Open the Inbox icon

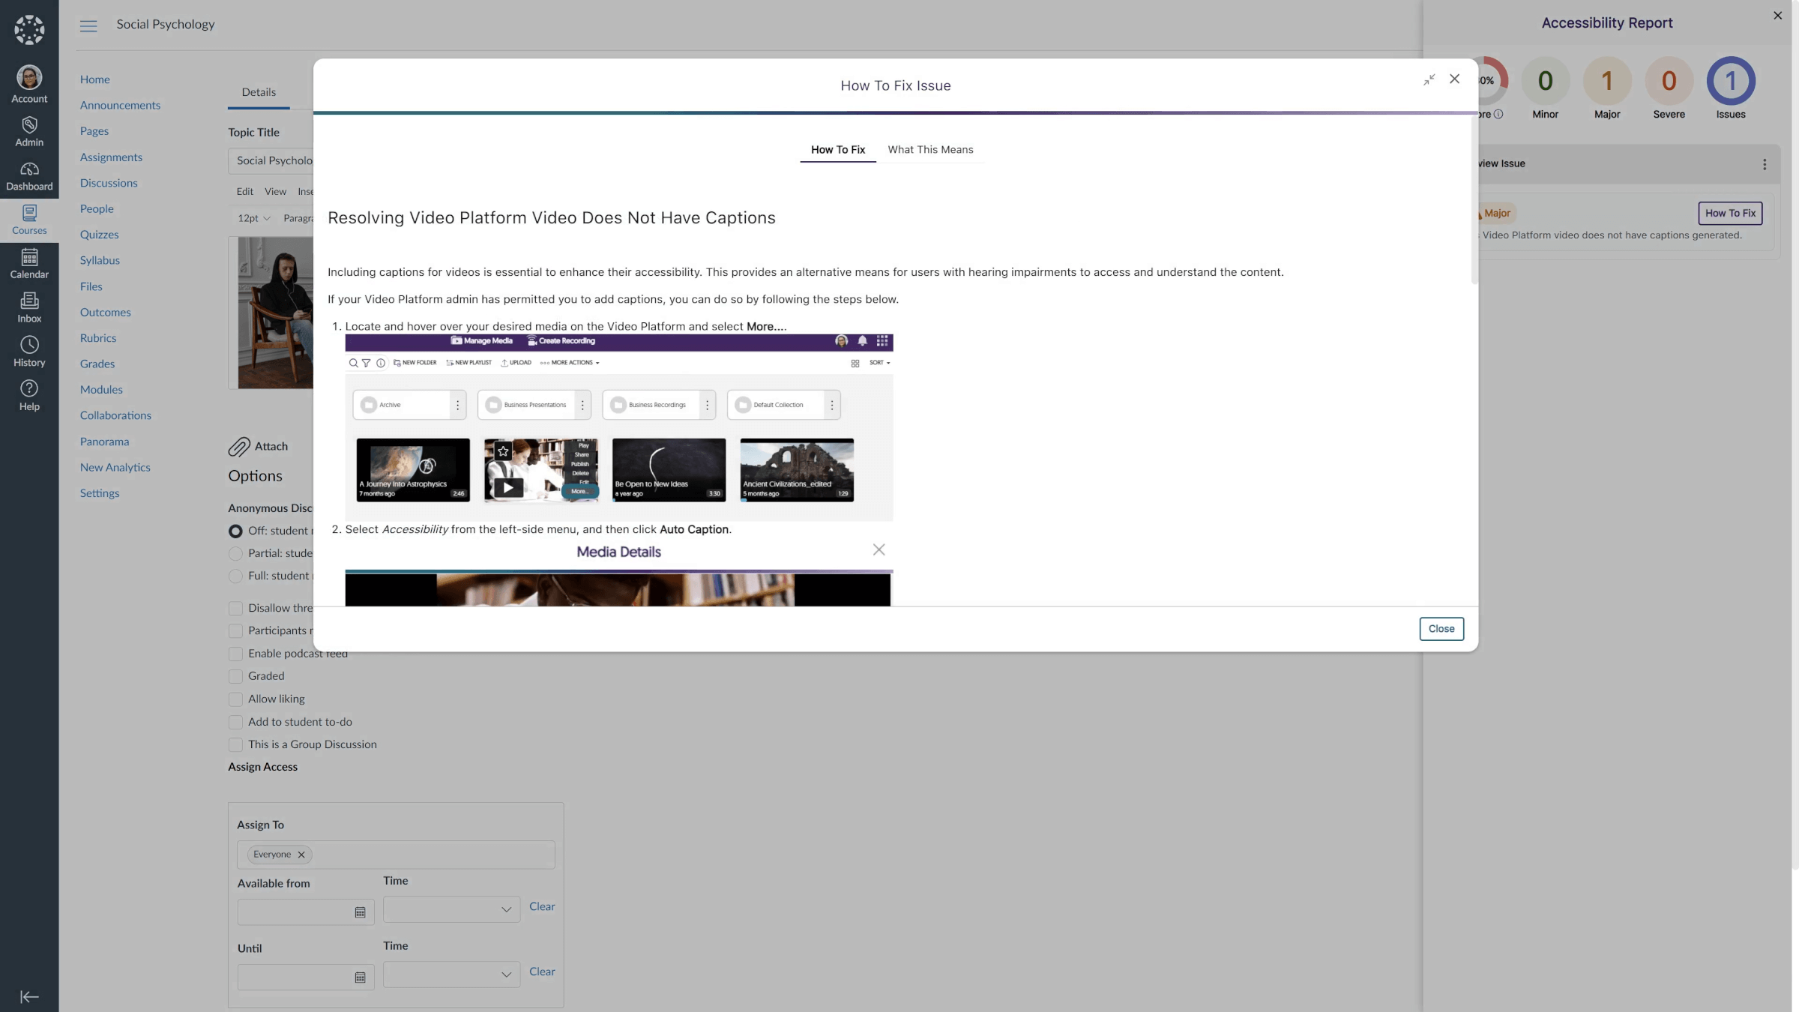29,308
